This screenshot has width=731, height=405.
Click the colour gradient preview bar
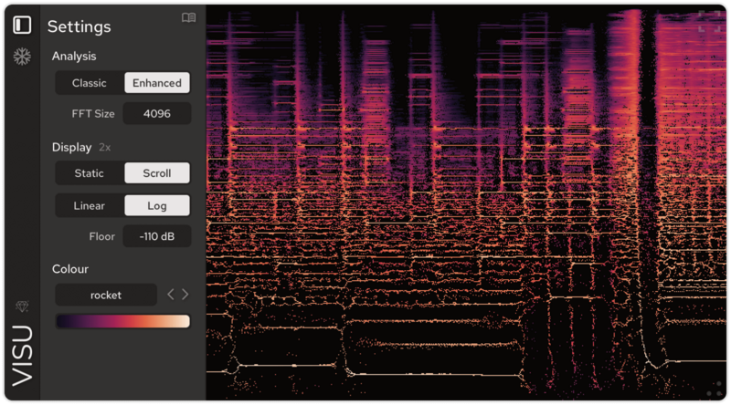pyautogui.click(x=122, y=321)
